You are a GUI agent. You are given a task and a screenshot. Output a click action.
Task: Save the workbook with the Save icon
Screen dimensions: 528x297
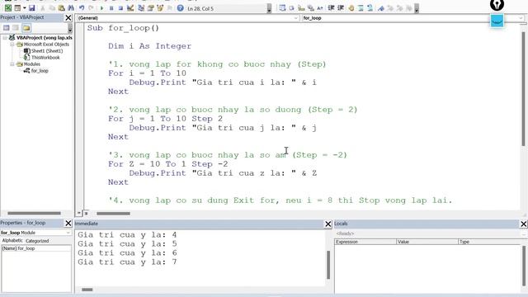tap(32, 7)
